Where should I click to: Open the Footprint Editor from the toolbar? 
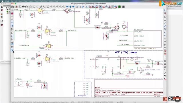97,7
